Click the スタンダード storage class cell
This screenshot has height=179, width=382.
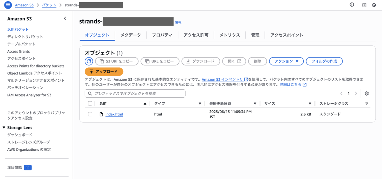click(x=330, y=114)
